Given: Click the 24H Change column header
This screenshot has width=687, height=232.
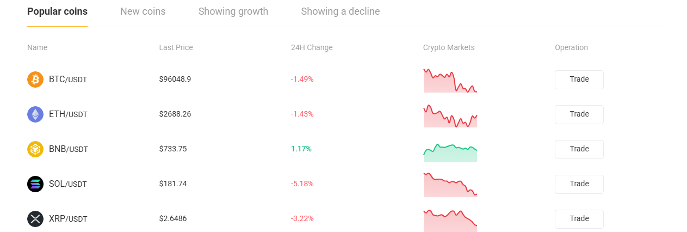Looking at the screenshot, I should (312, 47).
